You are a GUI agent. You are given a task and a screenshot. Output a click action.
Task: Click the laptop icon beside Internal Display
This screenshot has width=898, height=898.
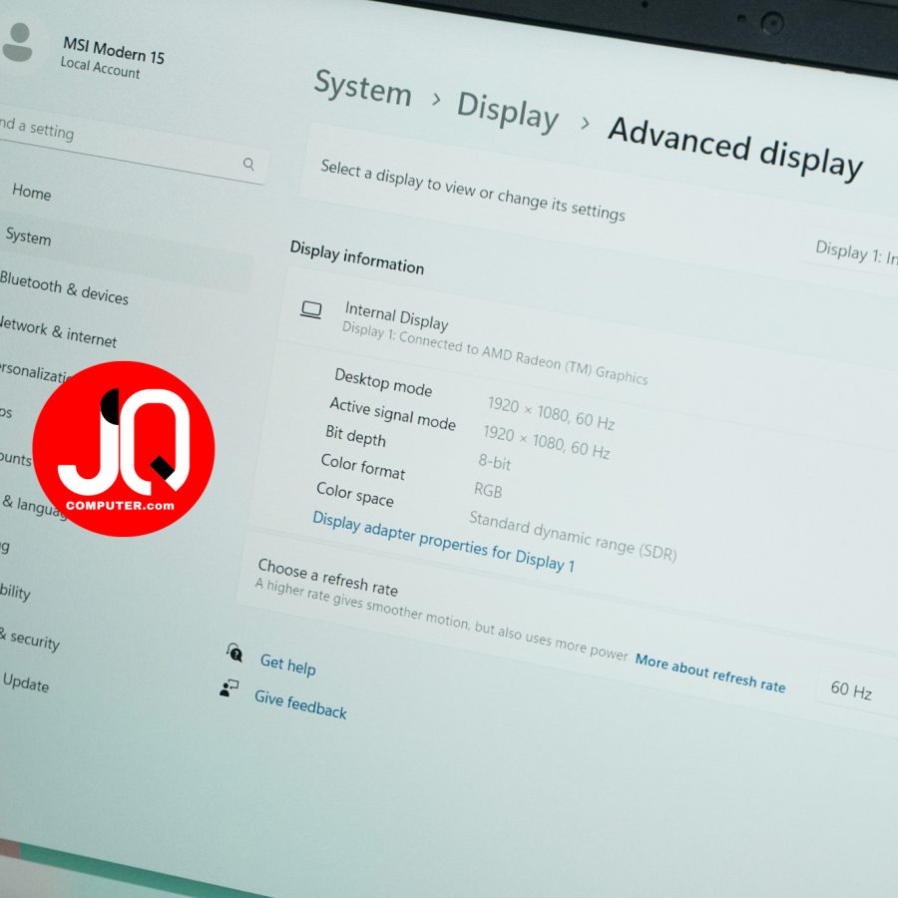tap(311, 310)
